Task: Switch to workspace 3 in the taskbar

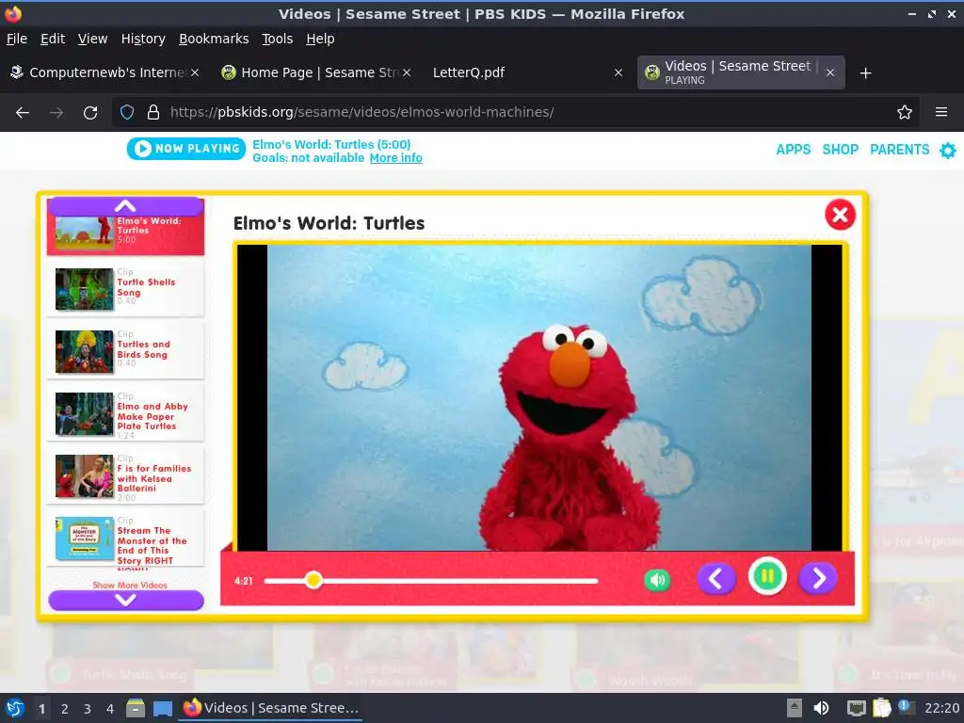Action: [87, 709]
